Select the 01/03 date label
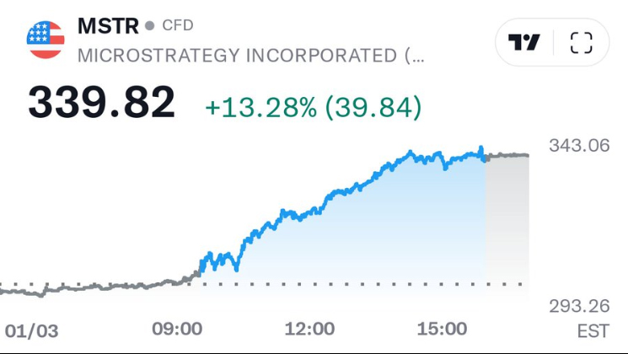 (32, 330)
